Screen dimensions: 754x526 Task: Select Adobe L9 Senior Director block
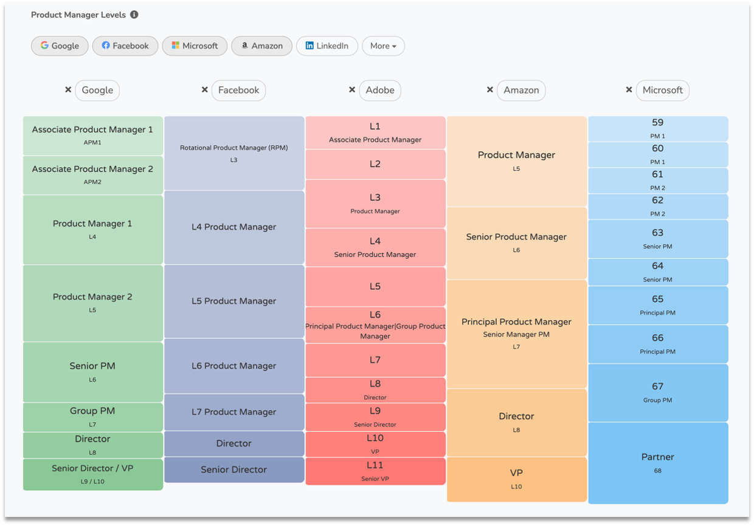click(375, 417)
